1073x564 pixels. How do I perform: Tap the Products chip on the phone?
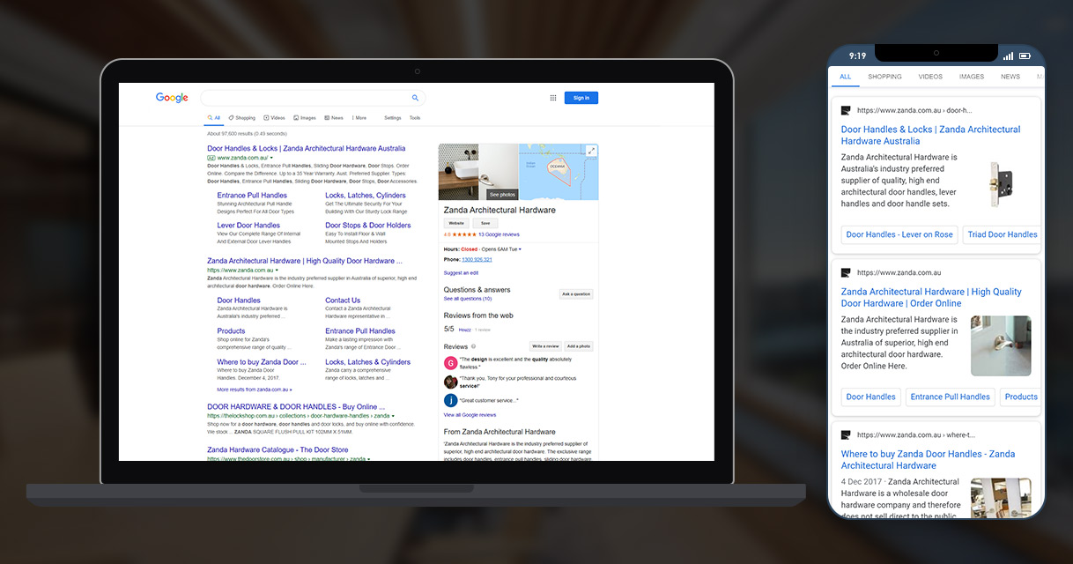pos(1021,397)
